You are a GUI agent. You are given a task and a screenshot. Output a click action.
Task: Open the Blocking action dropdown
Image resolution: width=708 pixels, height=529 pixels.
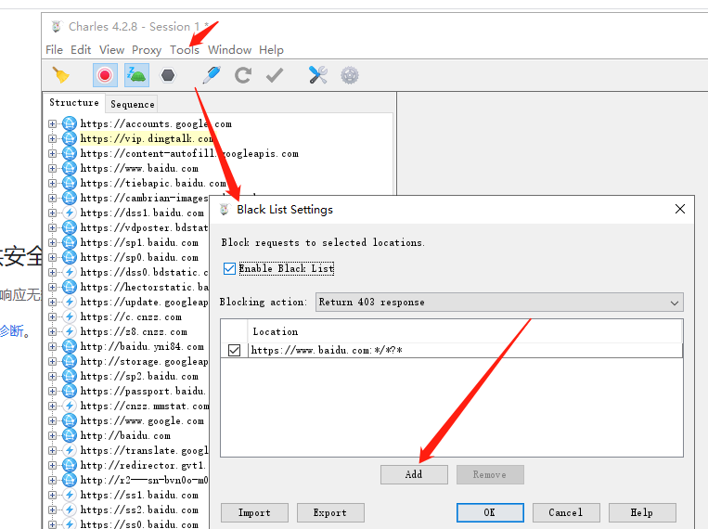click(499, 303)
